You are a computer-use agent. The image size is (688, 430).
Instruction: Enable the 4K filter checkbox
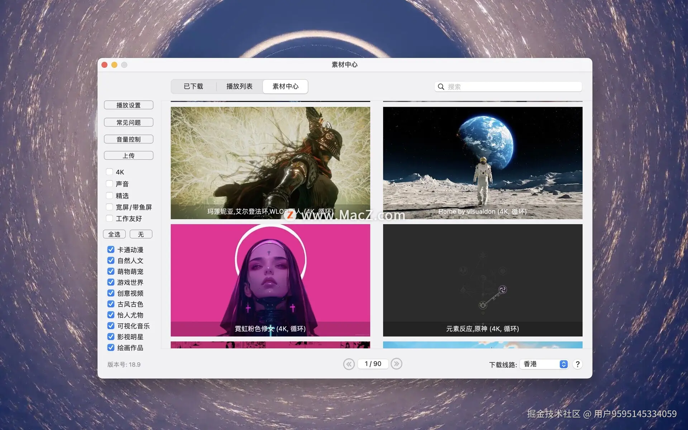click(x=110, y=172)
